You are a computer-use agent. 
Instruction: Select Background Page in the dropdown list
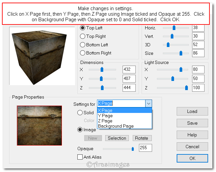tap(116, 126)
